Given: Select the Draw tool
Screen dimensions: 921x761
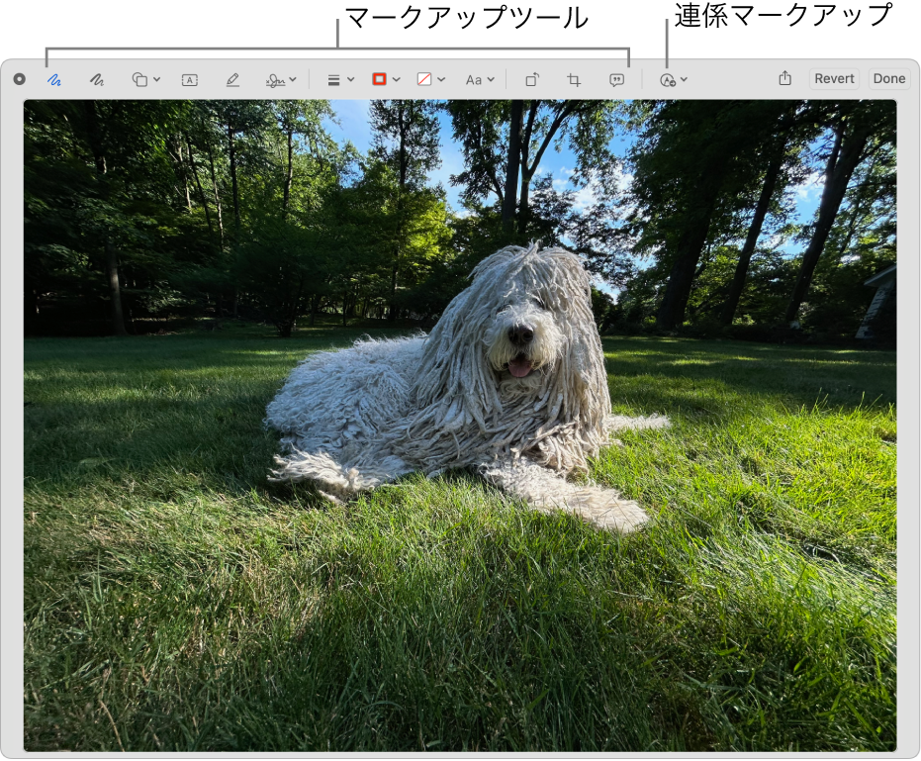Looking at the screenshot, I should pyautogui.click(x=97, y=80).
